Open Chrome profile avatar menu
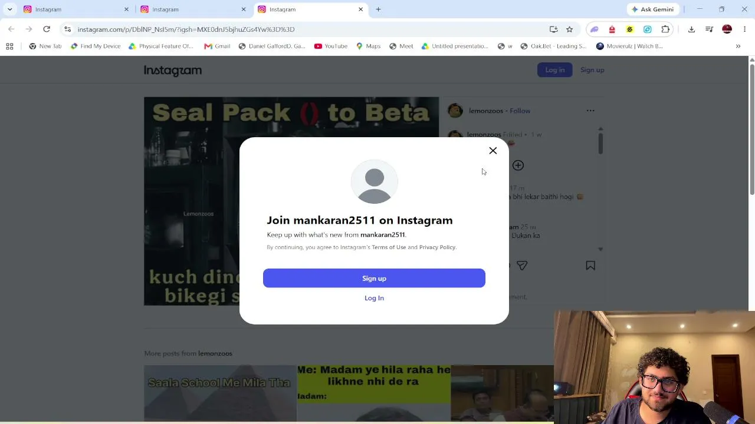Viewport: 755px width, 424px height. (727, 29)
